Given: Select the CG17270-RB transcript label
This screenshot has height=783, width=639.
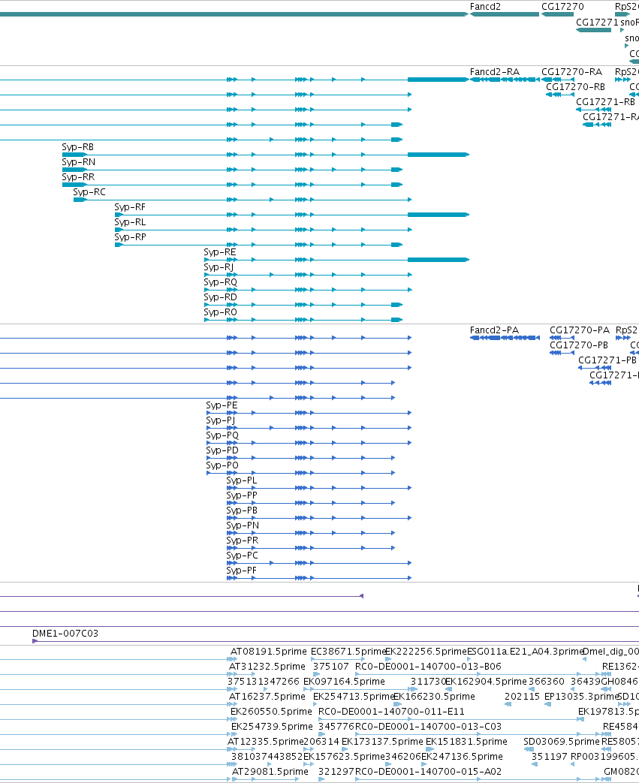Looking at the screenshot, I should coord(575,87).
